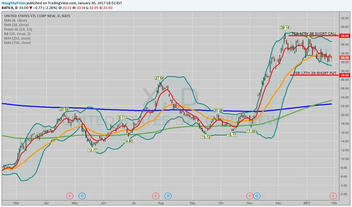Click the 2017 label on the time axis
The image size is (352, 207).
point(307,203)
